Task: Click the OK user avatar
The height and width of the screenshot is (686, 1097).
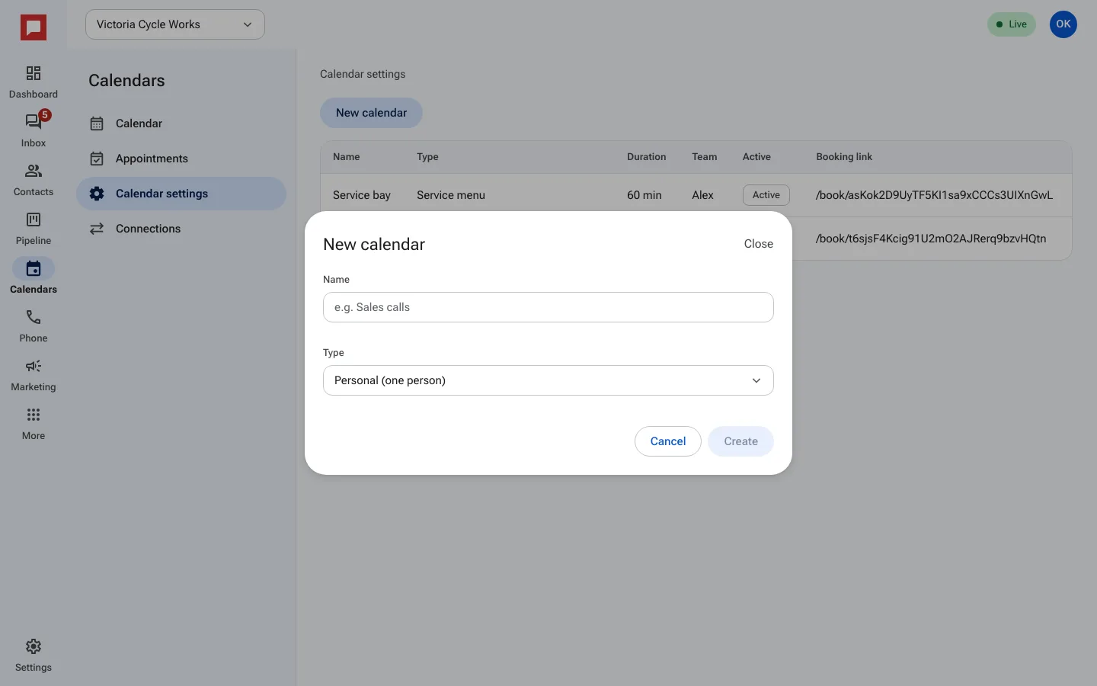Action: 1063,24
